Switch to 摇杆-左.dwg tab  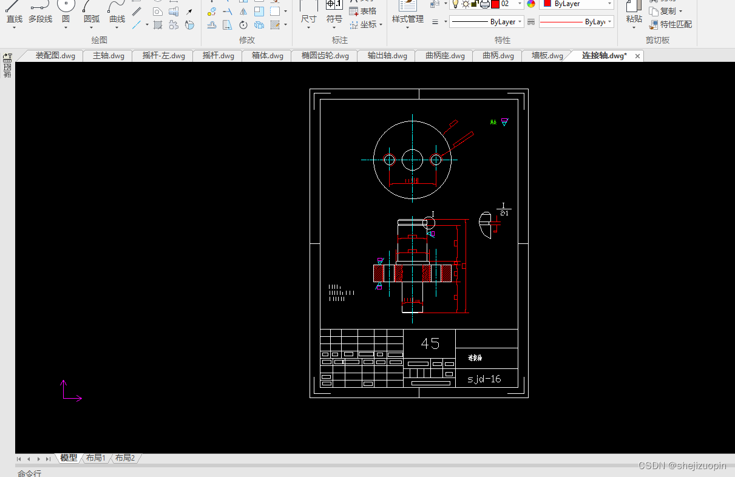pos(164,56)
